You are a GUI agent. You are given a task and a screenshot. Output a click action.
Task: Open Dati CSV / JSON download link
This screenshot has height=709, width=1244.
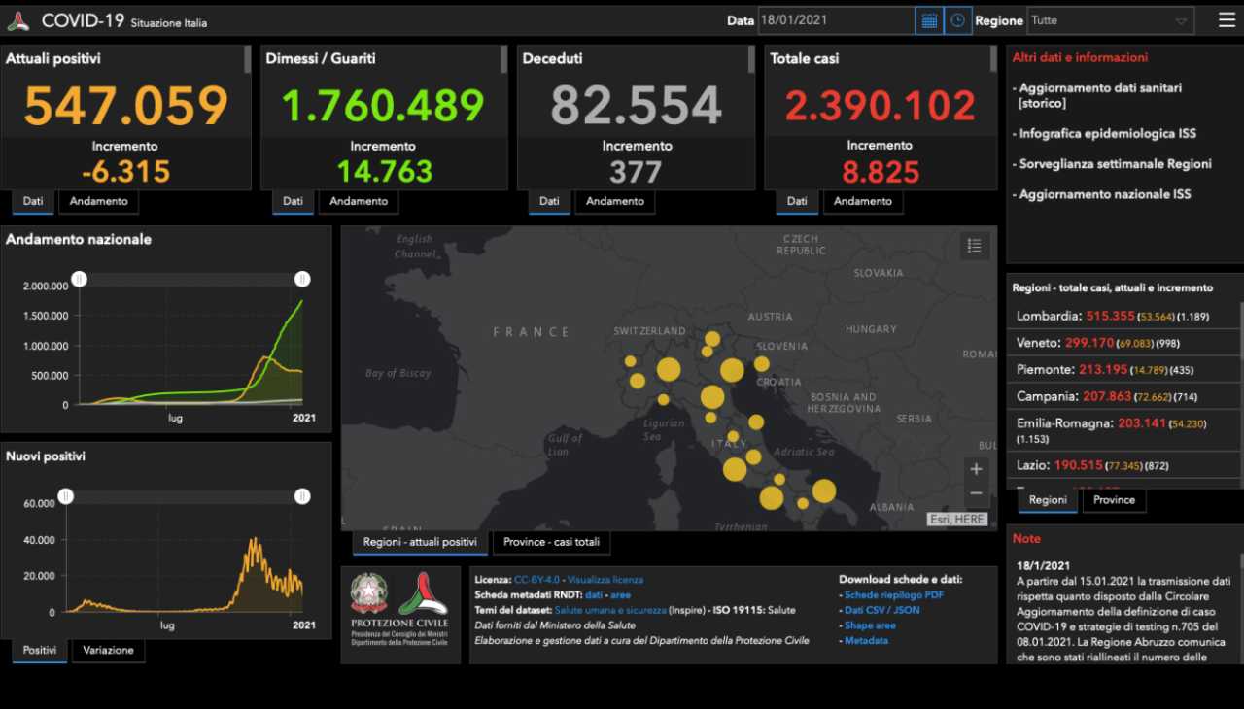(x=881, y=610)
